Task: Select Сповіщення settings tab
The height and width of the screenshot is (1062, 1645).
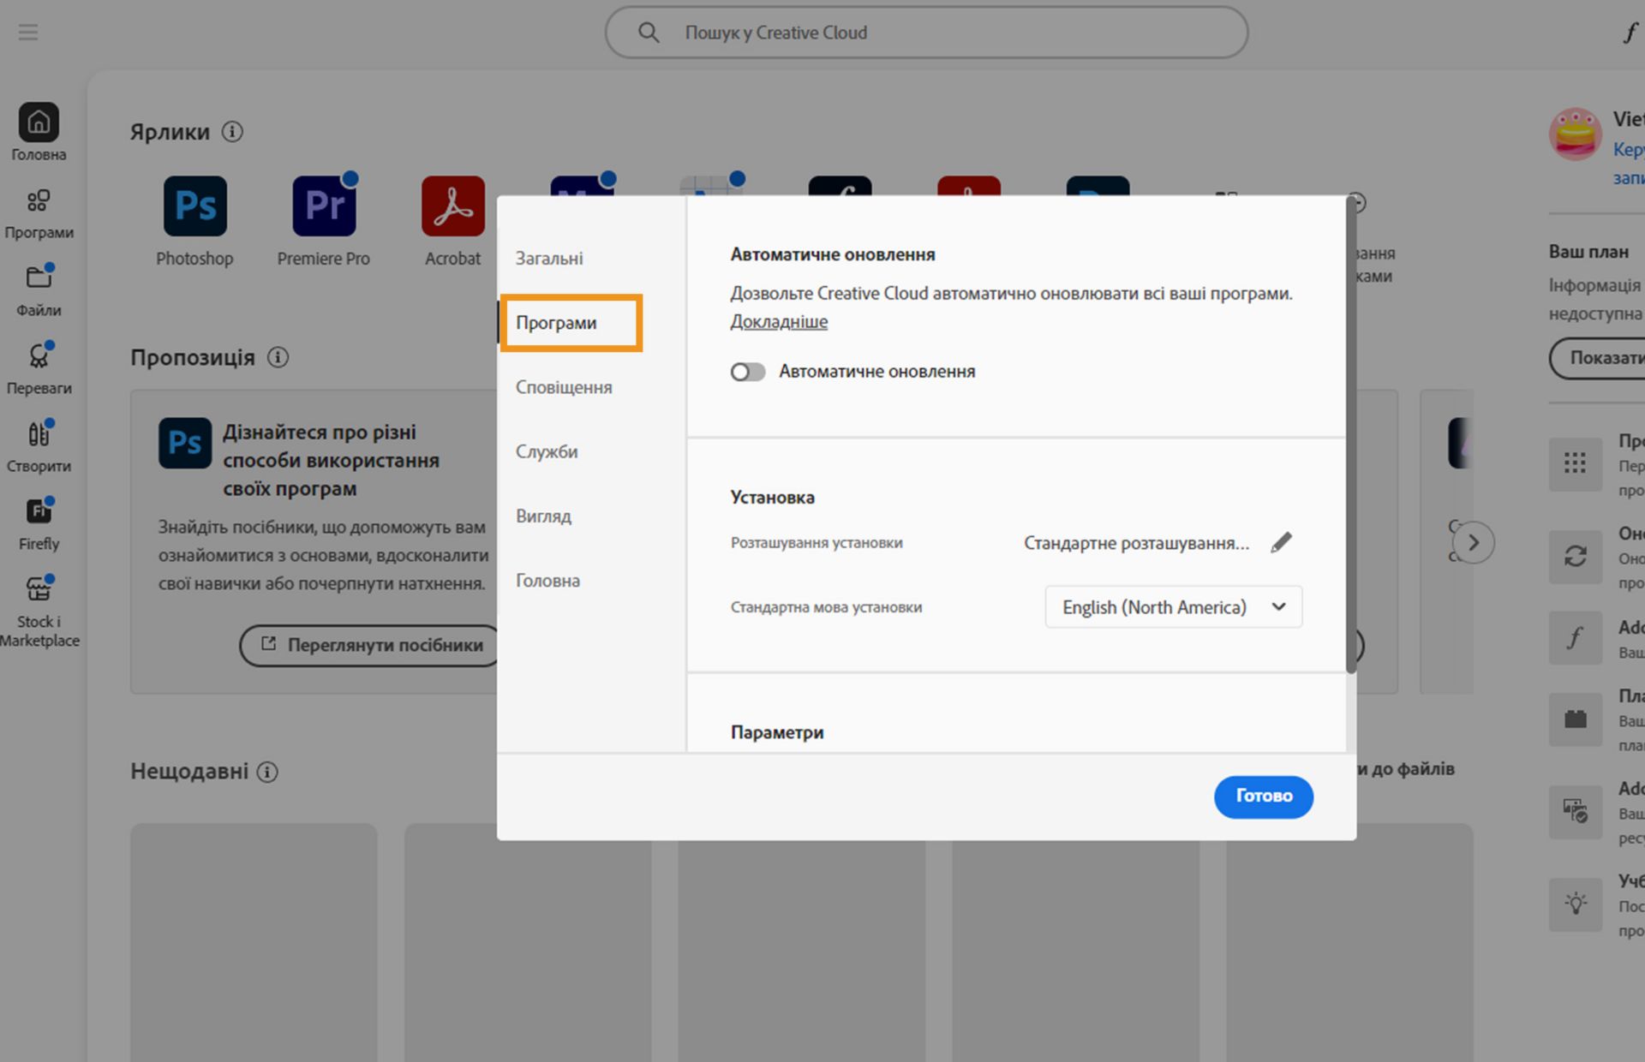Action: tap(564, 387)
